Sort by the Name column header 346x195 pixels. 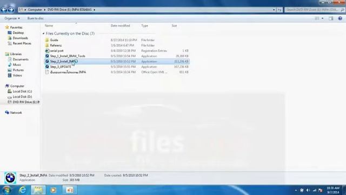coord(49,25)
